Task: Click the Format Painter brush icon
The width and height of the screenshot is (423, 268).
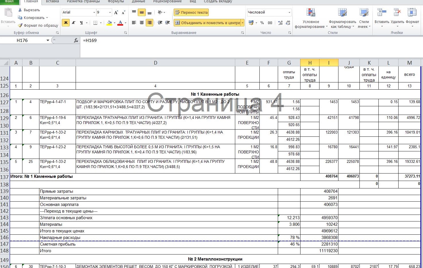Action: pyautogui.click(x=20, y=25)
